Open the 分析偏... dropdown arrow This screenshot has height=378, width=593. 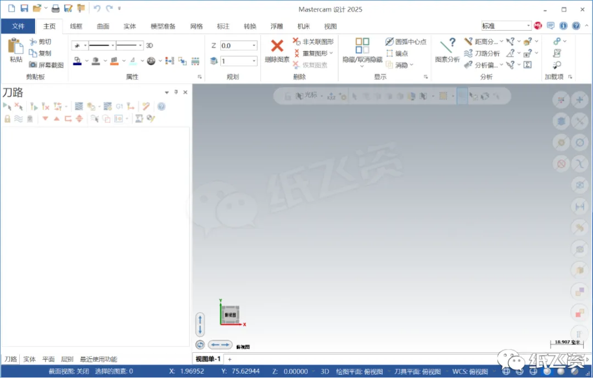click(501, 65)
